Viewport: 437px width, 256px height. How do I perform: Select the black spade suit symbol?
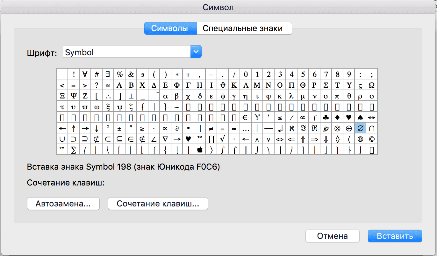click(x=360, y=118)
